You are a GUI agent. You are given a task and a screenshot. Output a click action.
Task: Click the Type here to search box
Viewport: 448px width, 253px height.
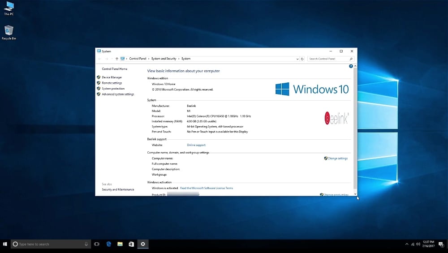point(51,244)
